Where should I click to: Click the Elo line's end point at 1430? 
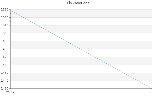tap(152, 88)
